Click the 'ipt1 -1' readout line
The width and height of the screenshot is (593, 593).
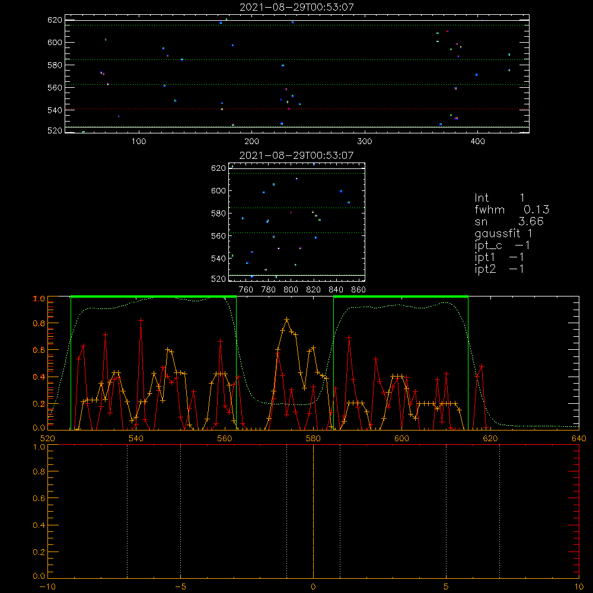[x=499, y=257]
